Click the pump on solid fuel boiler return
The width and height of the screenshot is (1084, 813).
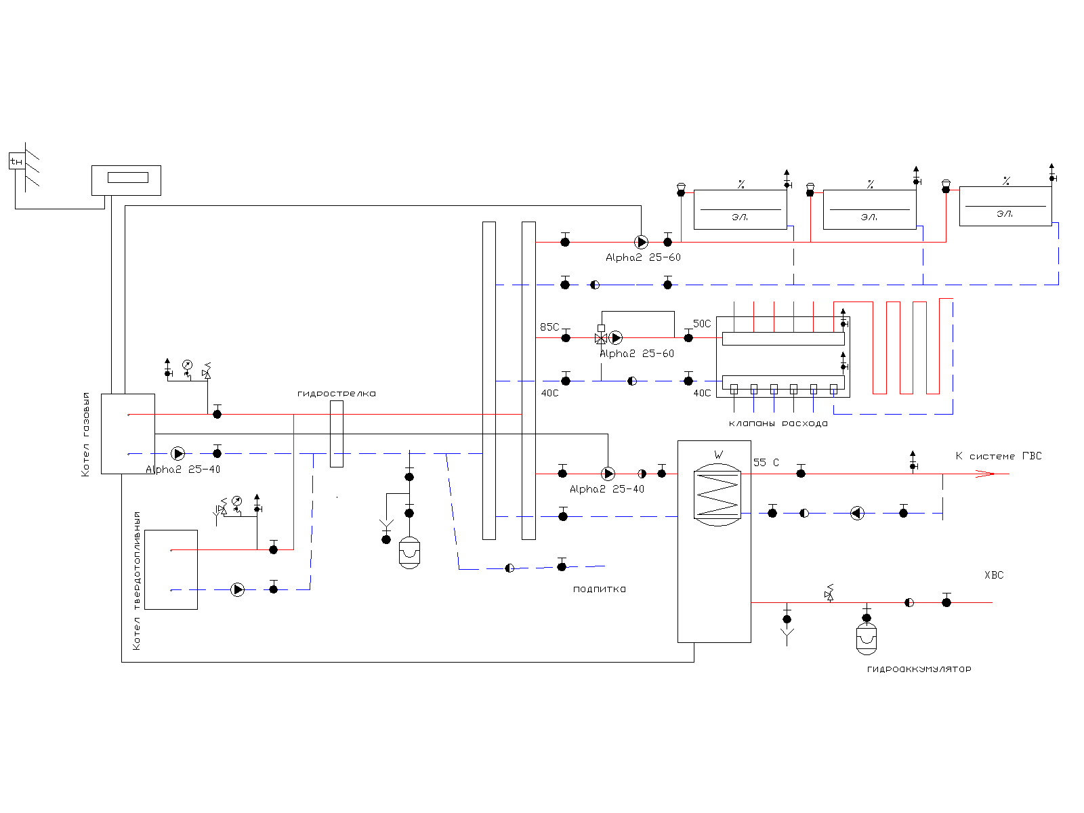[x=238, y=589]
